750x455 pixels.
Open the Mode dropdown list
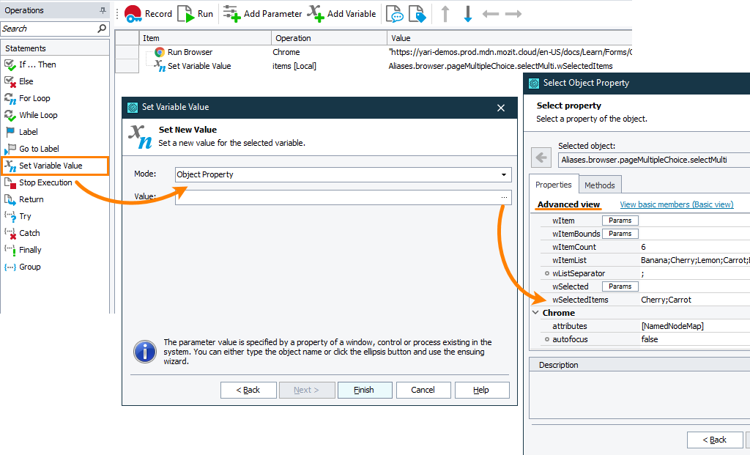tap(504, 175)
